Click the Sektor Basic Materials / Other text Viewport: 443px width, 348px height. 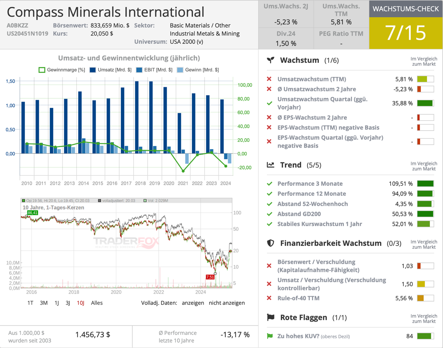pos(200,25)
